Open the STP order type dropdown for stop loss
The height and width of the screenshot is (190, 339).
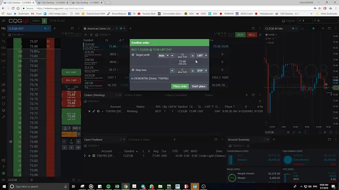[x=202, y=71]
